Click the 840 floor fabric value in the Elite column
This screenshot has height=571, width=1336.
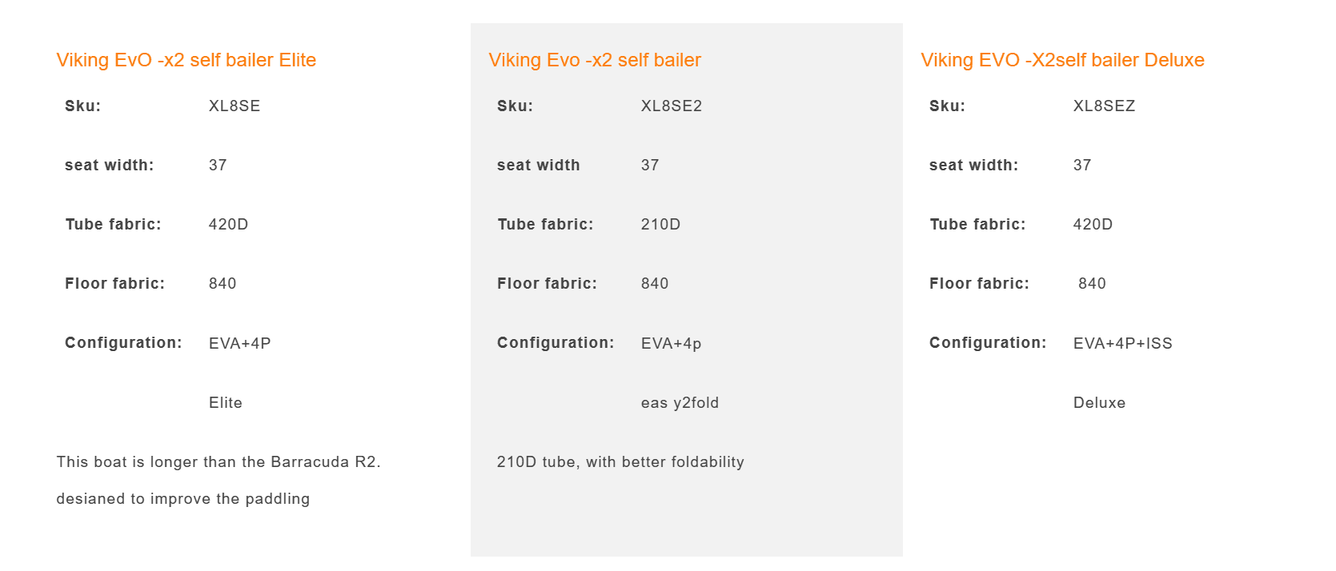[223, 283]
